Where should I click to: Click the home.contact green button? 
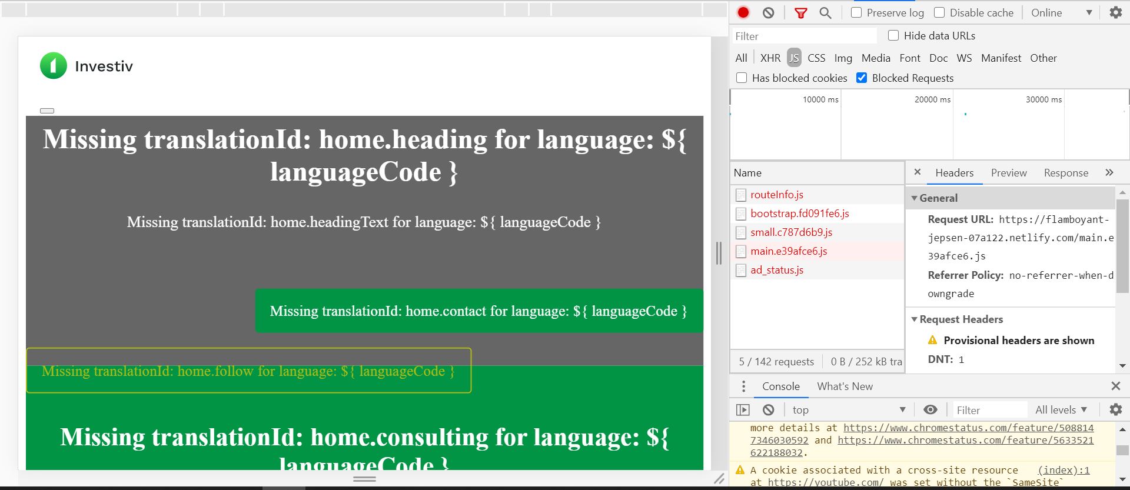(479, 311)
